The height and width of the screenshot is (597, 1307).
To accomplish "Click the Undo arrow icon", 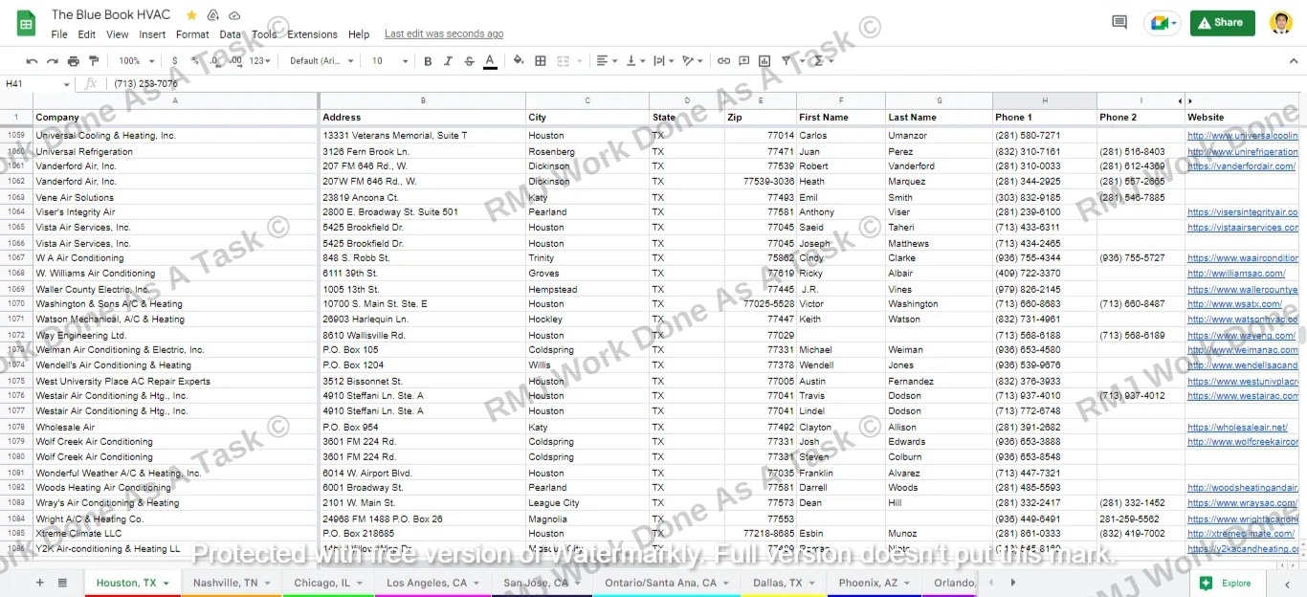I will point(33,61).
